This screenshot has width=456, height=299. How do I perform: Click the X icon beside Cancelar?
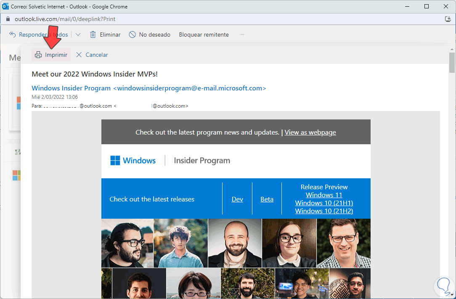pos(79,55)
